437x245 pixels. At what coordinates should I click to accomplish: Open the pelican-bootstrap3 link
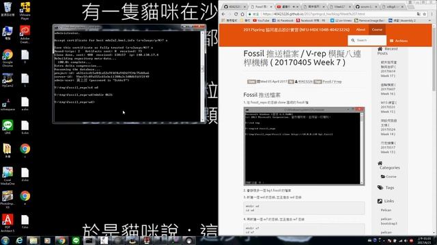pyautogui.click(x=389, y=221)
